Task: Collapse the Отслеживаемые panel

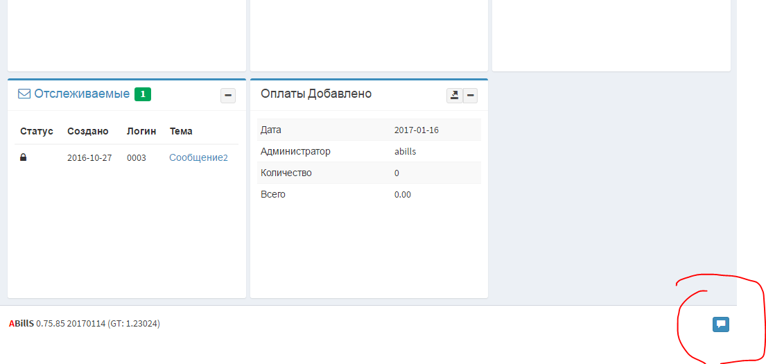Action: click(227, 96)
